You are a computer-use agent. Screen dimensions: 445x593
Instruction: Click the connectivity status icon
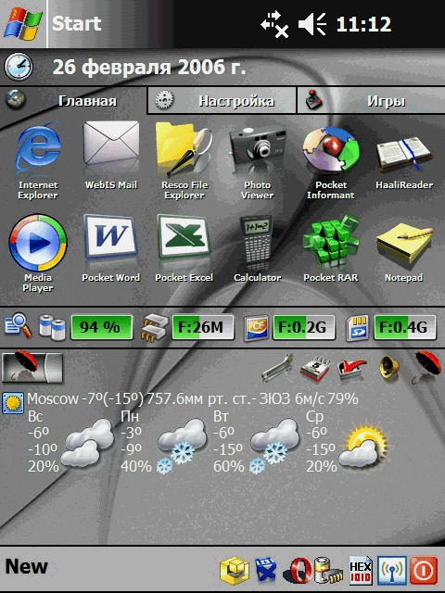click(x=274, y=24)
